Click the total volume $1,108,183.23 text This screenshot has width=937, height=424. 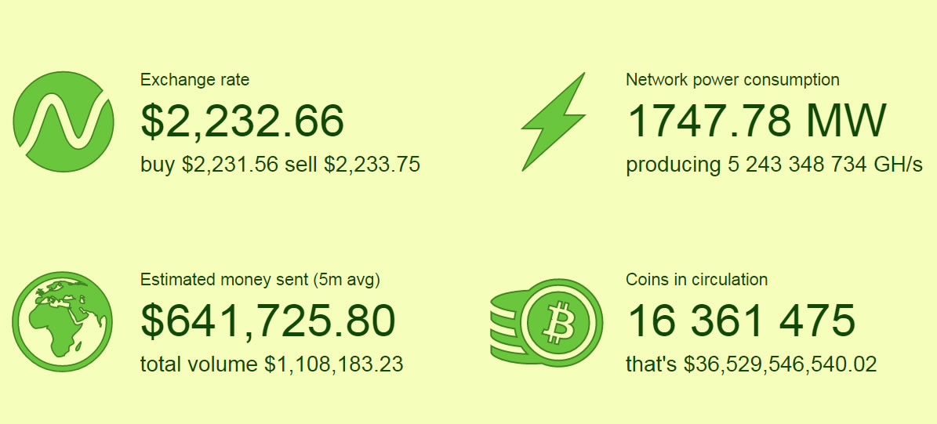click(x=272, y=364)
